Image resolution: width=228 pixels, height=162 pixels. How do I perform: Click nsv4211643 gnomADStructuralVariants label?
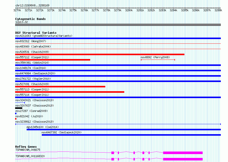[44, 36]
